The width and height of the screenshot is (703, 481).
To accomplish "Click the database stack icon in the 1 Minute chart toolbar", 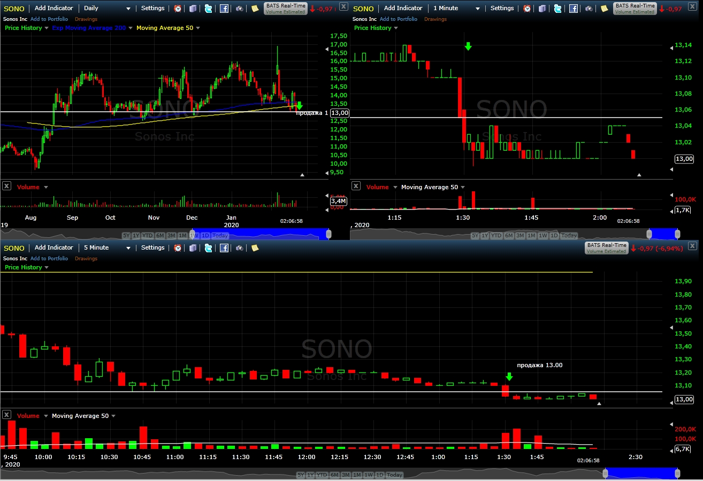I will click(x=542, y=9).
